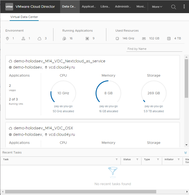Open demo-holodaev_M14_VDC_OSX data center

[43, 128]
